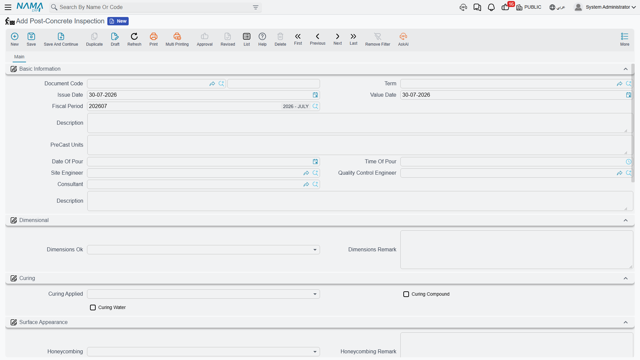The width and height of the screenshot is (640, 360).
Task: Click Save And Continue
Action: click(61, 39)
